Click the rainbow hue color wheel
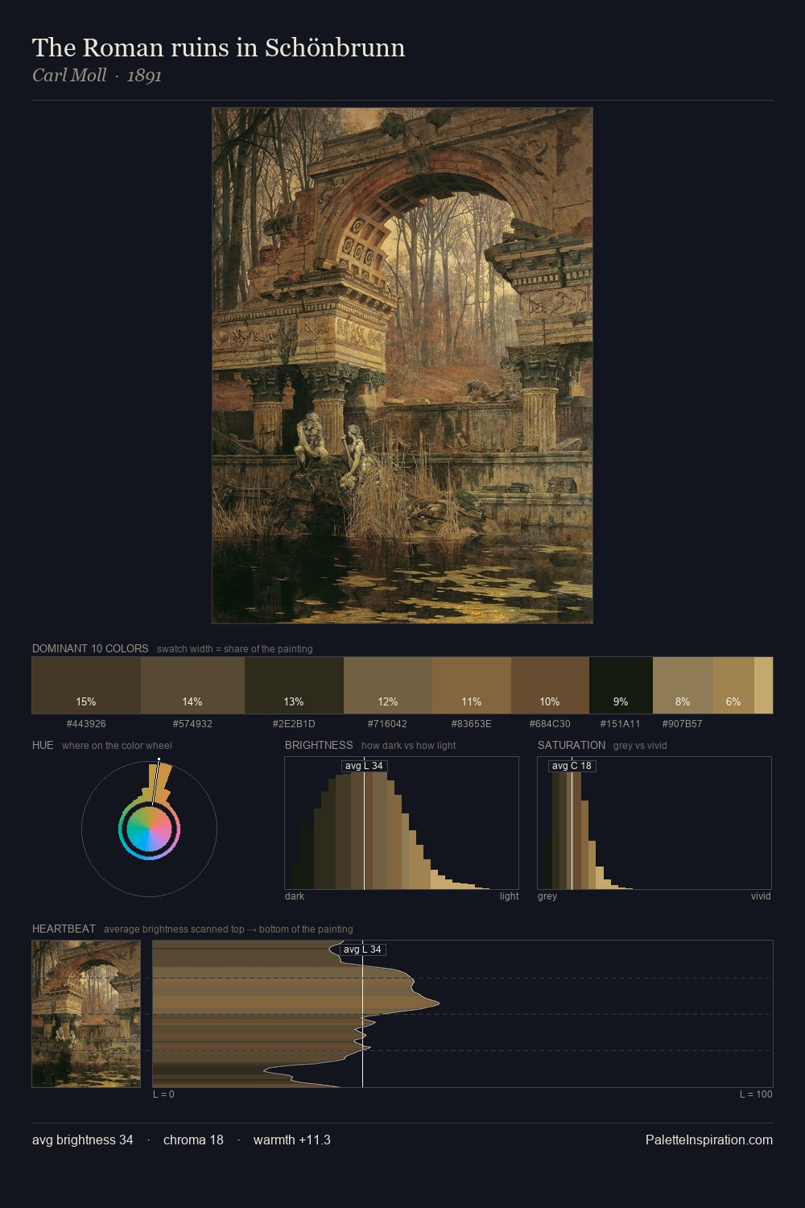This screenshot has width=805, height=1208. pyautogui.click(x=149, y=829)
